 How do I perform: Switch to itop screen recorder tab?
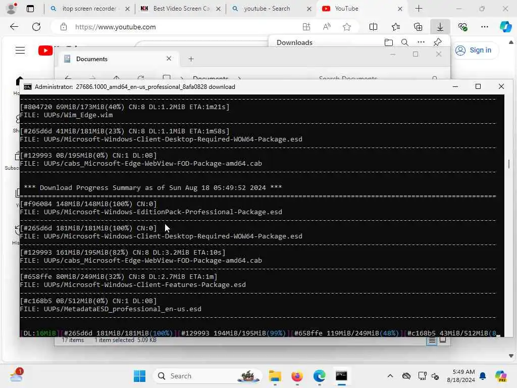(x=89, y=9)
